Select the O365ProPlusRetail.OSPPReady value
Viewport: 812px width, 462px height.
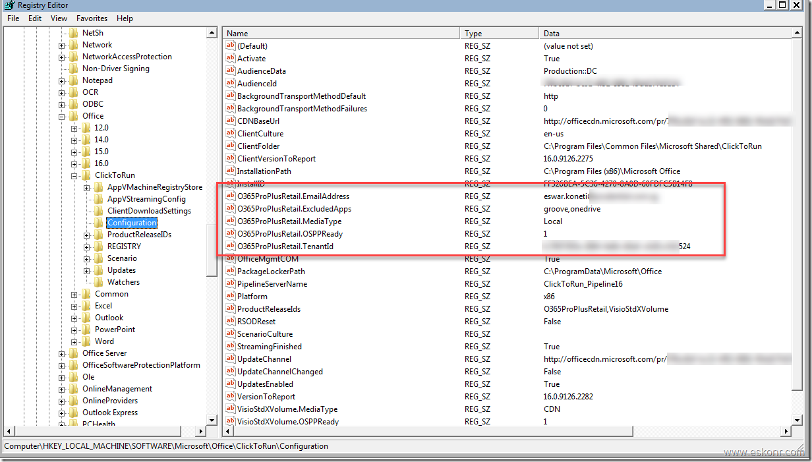pyautogui.click(x=290, y=234)
